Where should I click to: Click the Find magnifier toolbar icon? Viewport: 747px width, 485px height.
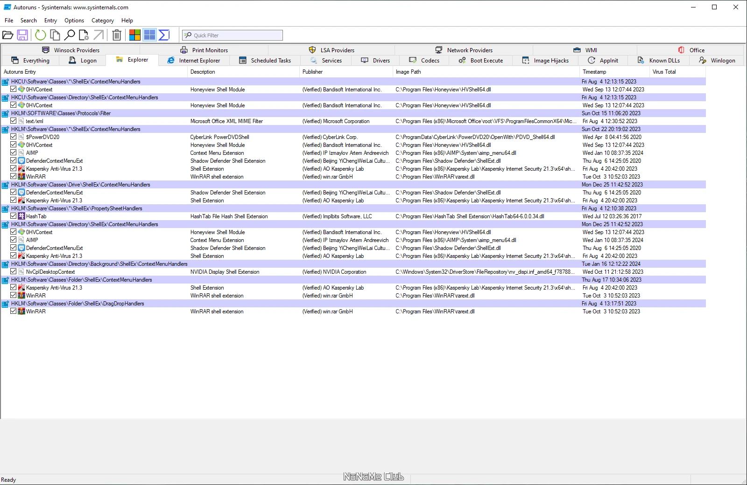point(70,35)
